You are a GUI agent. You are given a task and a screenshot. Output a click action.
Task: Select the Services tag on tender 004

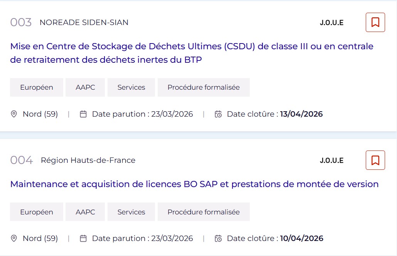coord(131,212)
